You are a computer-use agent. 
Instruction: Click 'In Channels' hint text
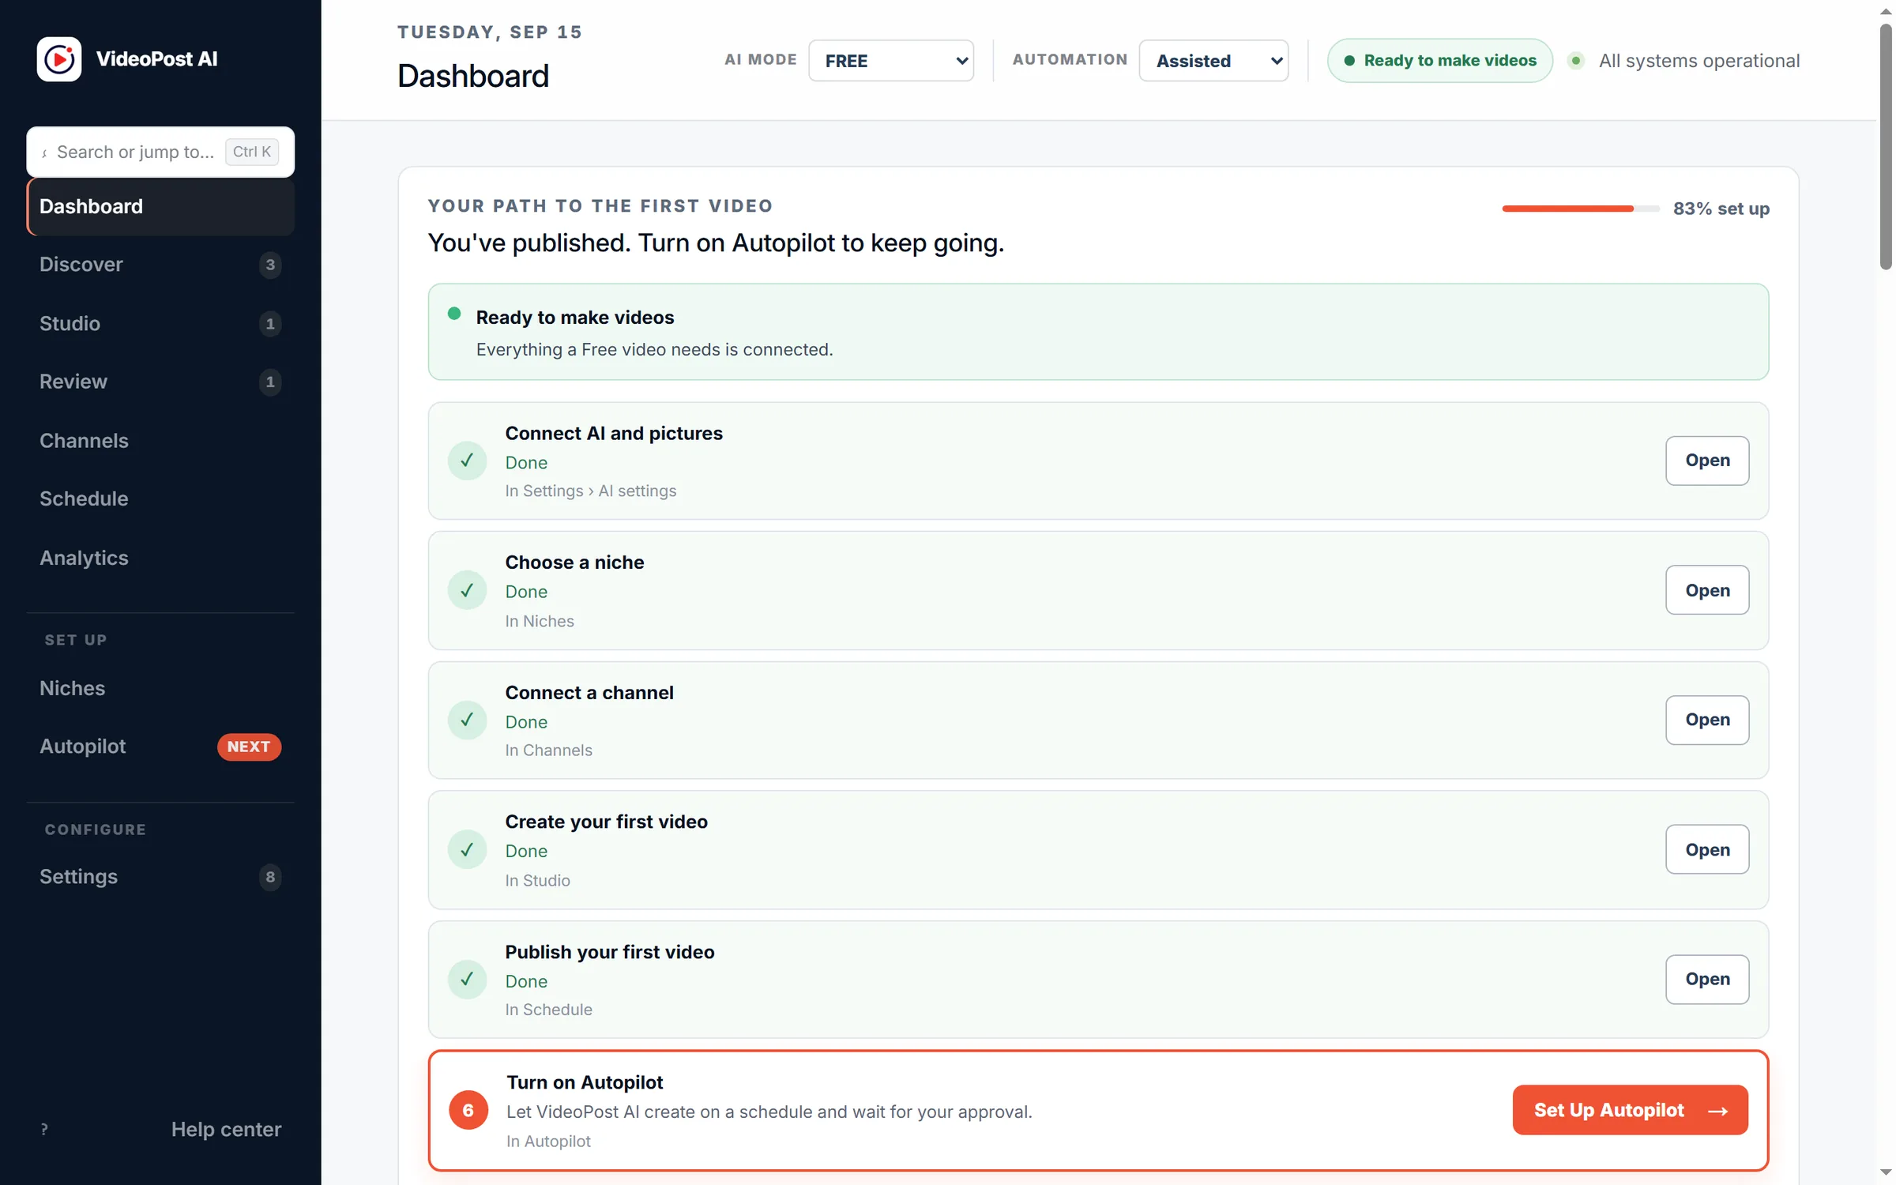tap(549, 750)
